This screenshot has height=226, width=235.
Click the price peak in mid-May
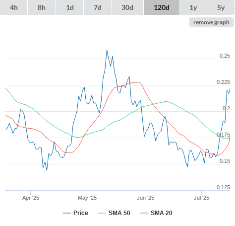pos(107,50)
